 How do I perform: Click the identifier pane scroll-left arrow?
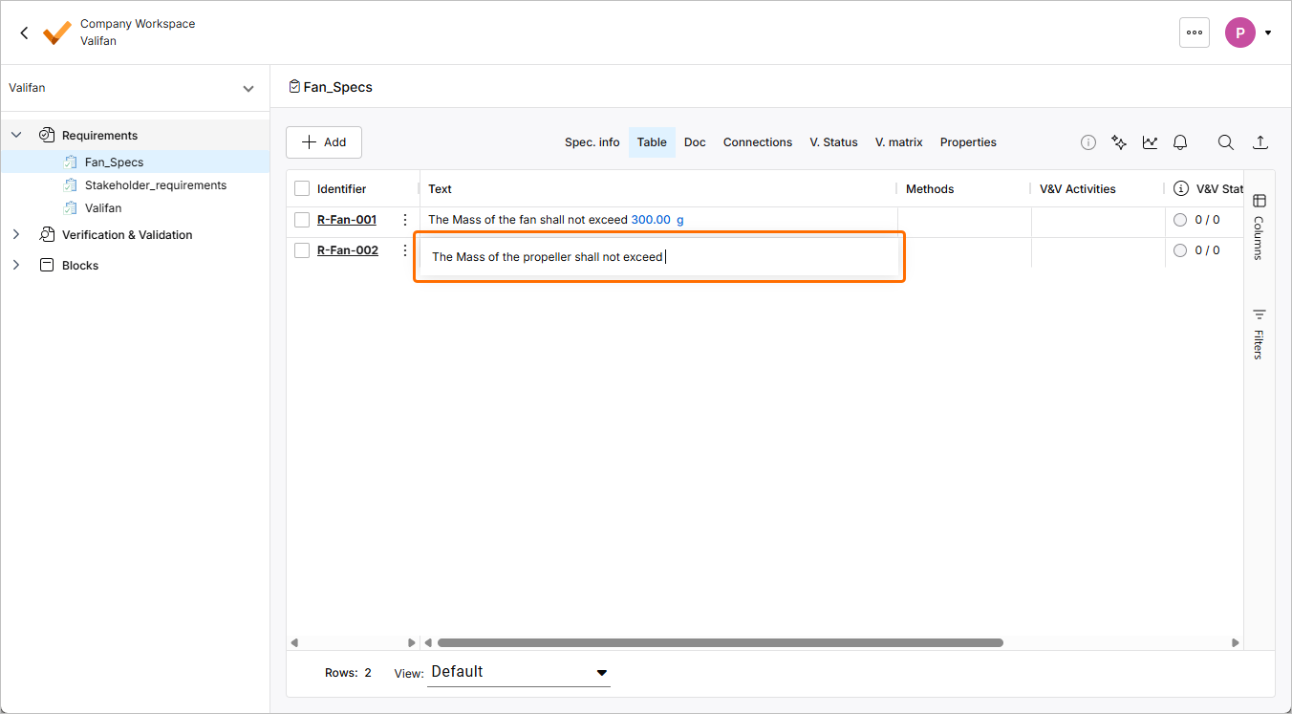tap(294, 643)
